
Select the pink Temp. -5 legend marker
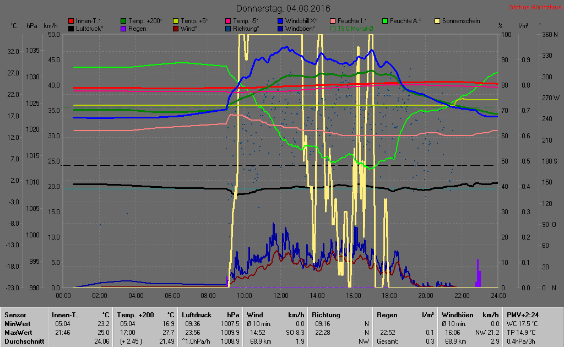click(x=229, y=21)
